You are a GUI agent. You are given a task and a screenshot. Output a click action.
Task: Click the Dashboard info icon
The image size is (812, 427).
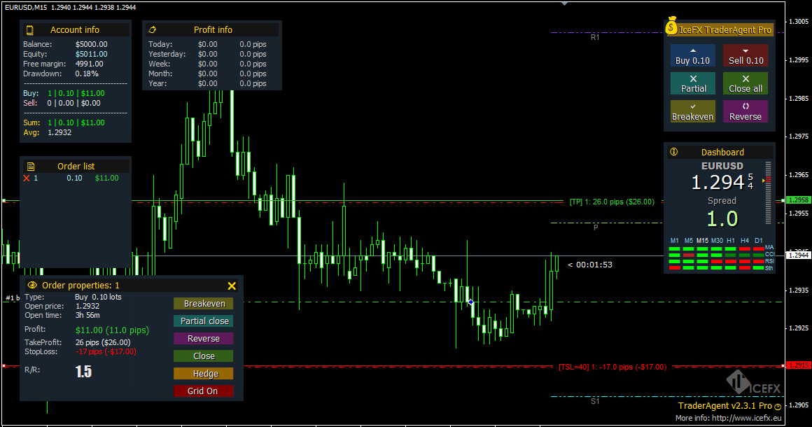pos(673,151)
